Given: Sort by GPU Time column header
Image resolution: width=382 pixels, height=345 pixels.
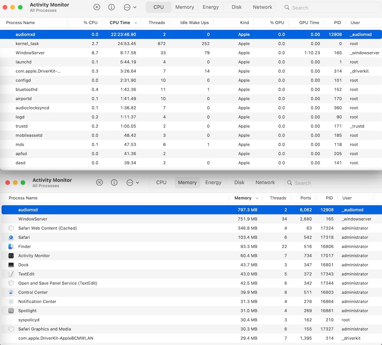Looking at the screenshot, I should pyautogui.click(x=307, y=23).
